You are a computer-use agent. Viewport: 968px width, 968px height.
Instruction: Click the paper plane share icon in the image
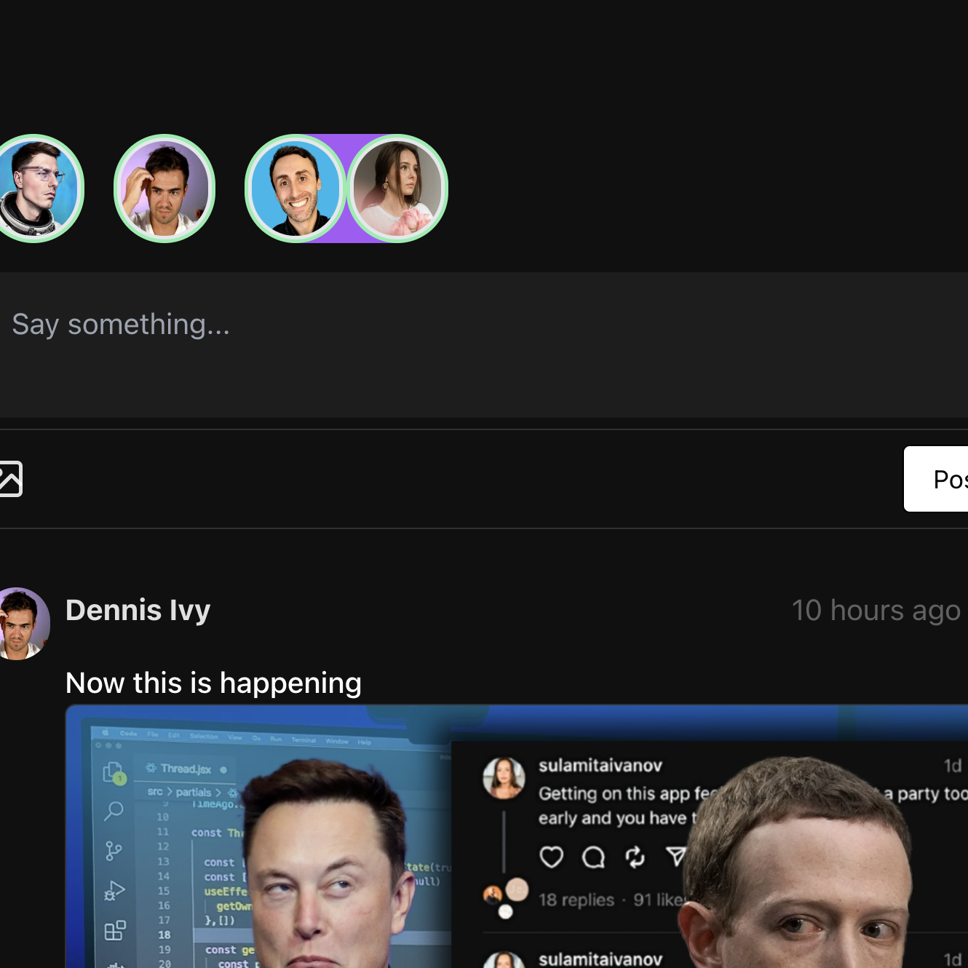coord(676,857)
